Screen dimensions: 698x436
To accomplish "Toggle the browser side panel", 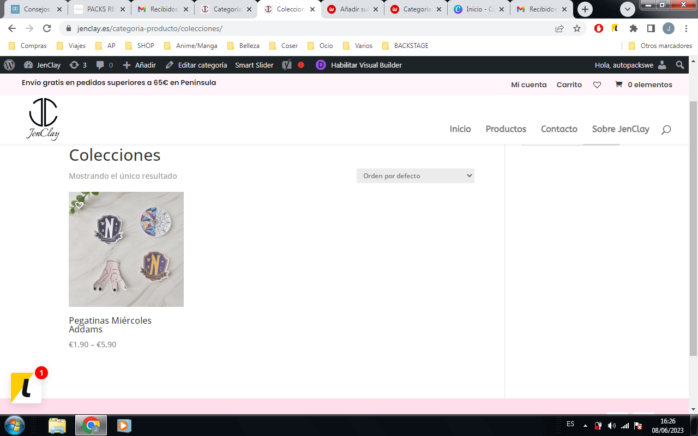I will coord(651,28).
